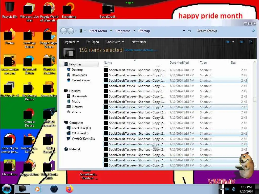Click the file list vertical scrollbar thumb
The height and width of the screenshot is (194, 259).
click(254, 99)
